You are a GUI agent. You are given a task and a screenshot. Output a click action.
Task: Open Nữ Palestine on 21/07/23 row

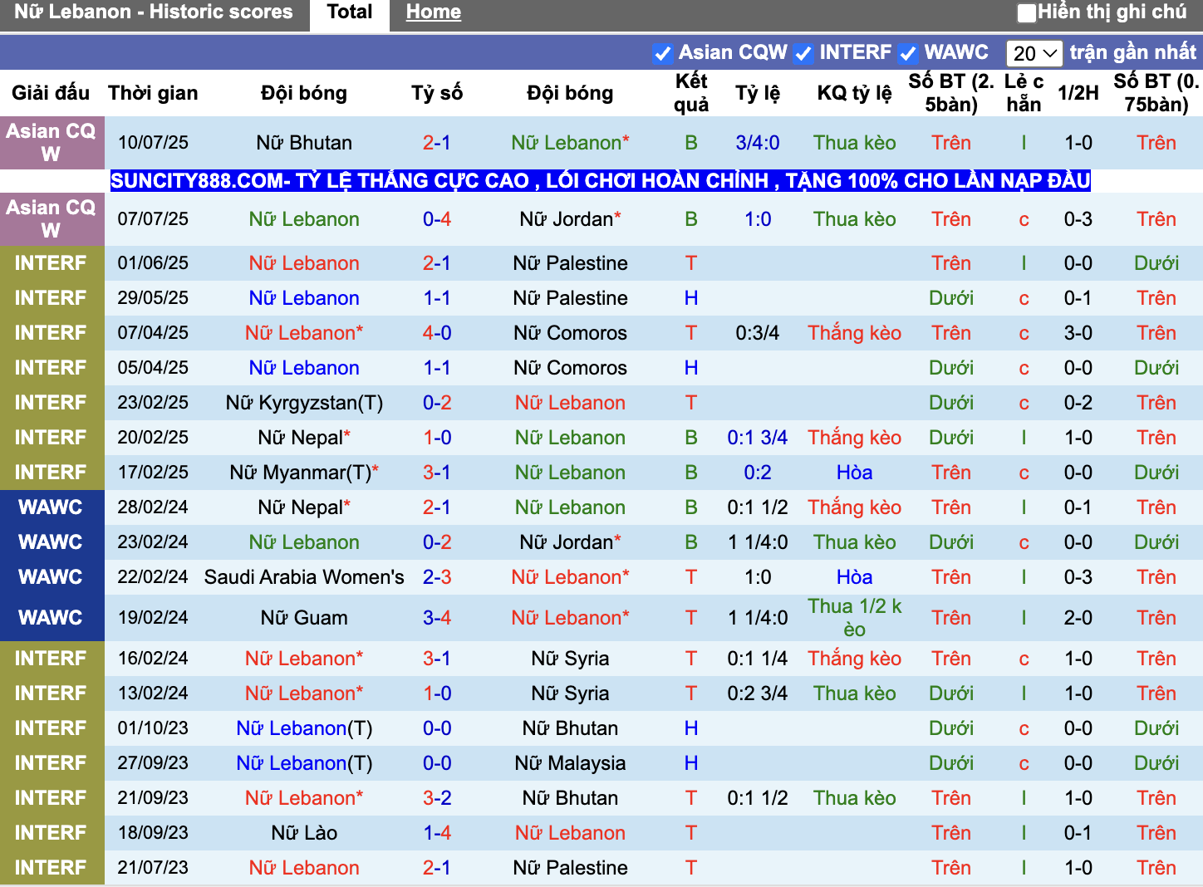[570, 868]
